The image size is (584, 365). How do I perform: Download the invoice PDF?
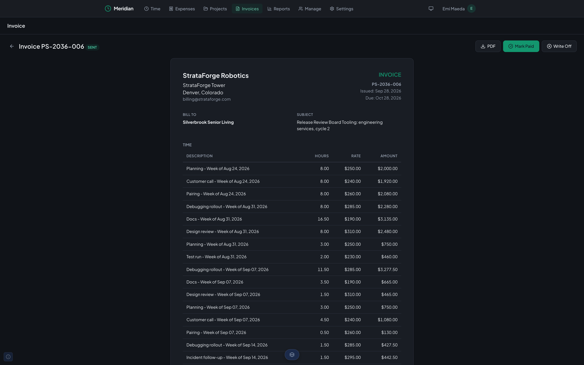488,46
